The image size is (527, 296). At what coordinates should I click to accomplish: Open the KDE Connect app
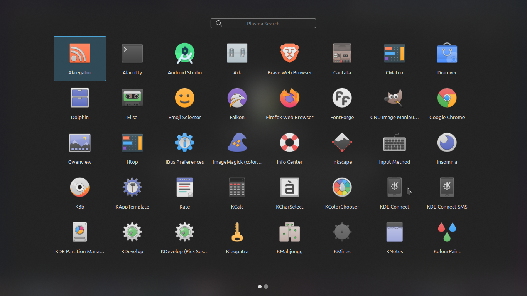(395, 193)
